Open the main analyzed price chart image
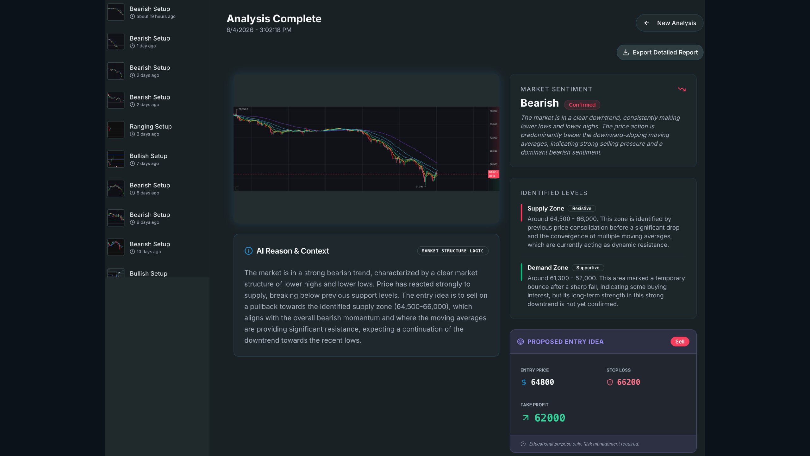810x456 pixels. (x=366, y=149)
